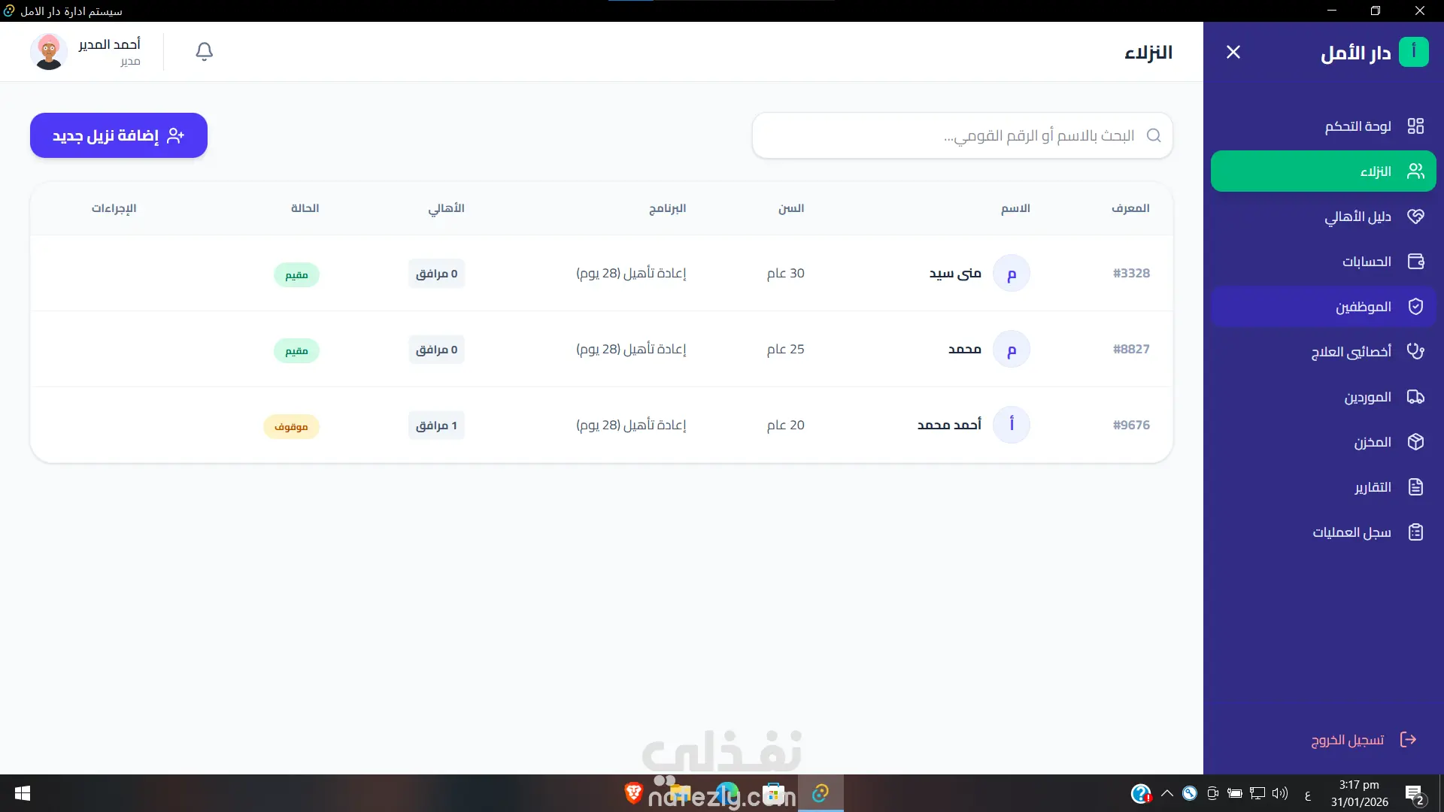Image resolution: width=1444 pixels, height=812 pixels.
Task: Click the المعرف column header
Action: [x=1130, y=208]
